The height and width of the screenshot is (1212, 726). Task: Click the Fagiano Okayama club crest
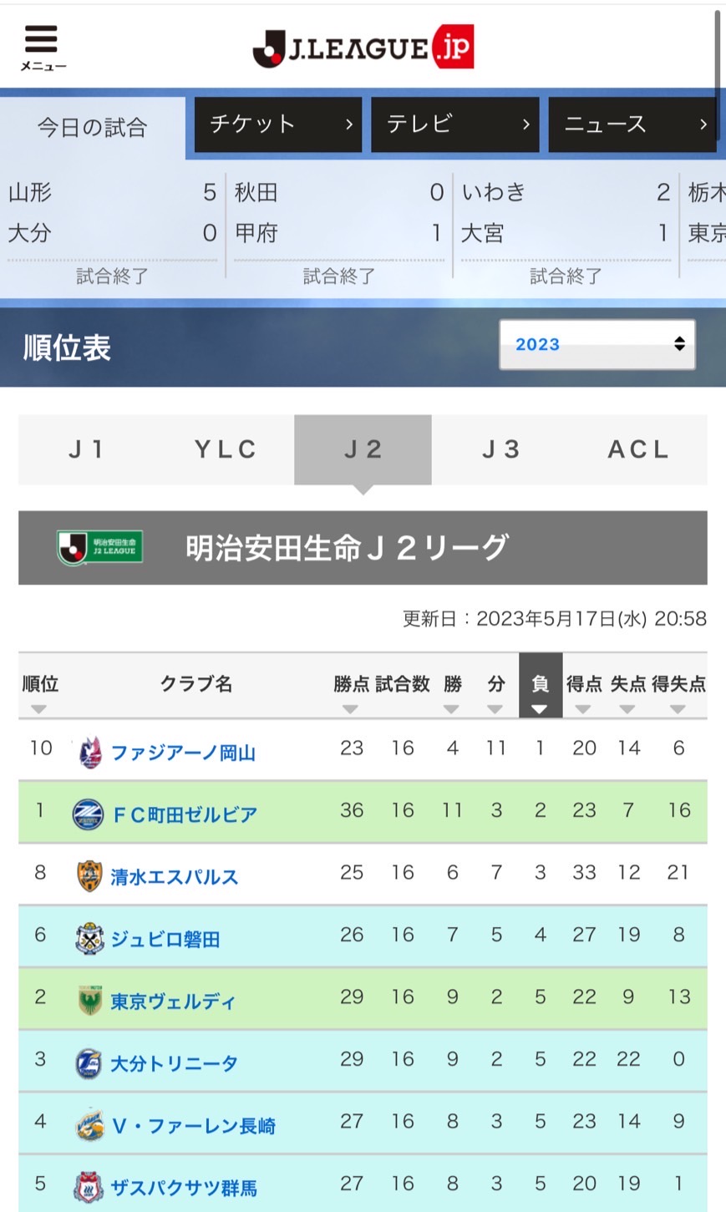(x=89, y=752)
